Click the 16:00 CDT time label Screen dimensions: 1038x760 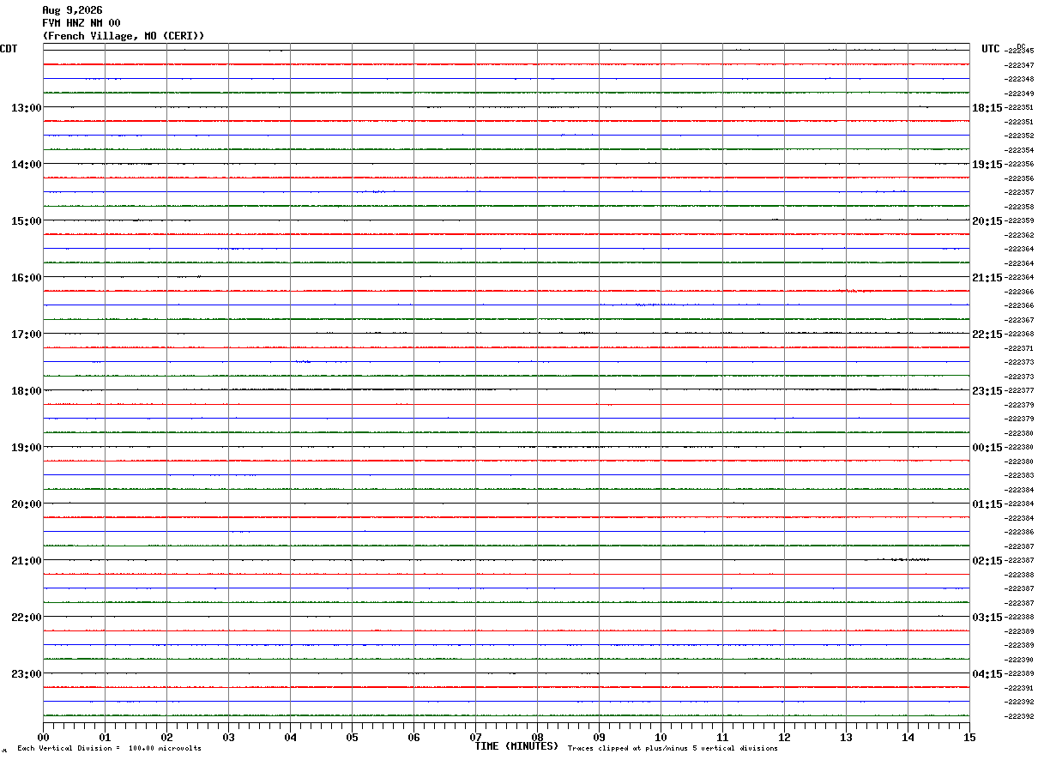point(26,278)
